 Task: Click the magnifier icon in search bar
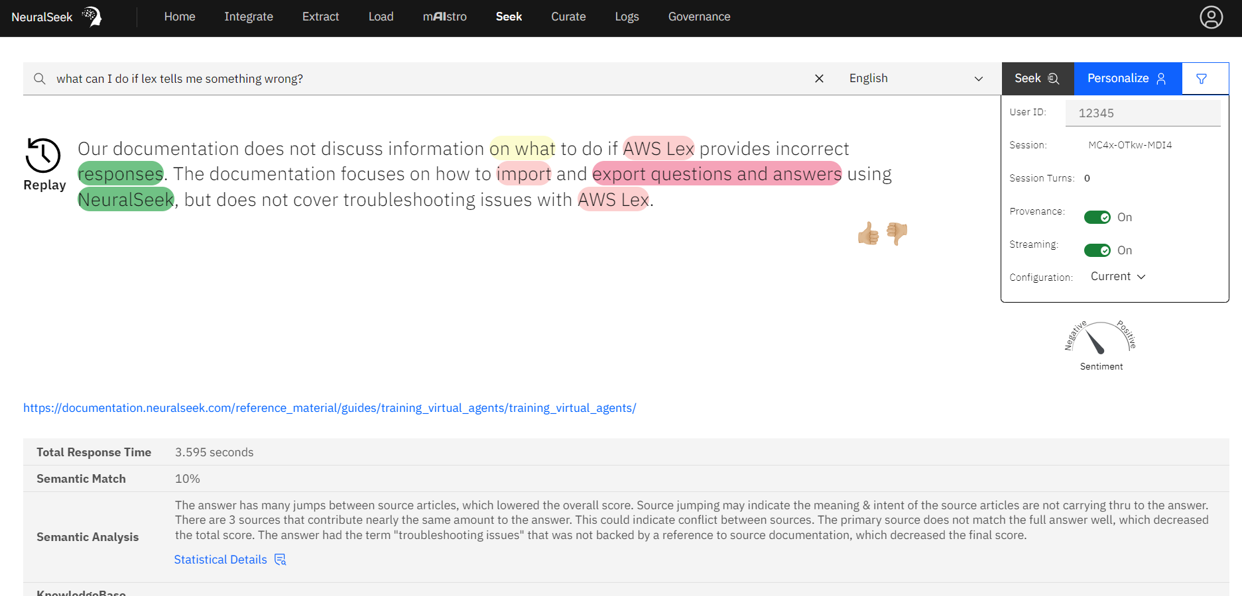point(40,79)
